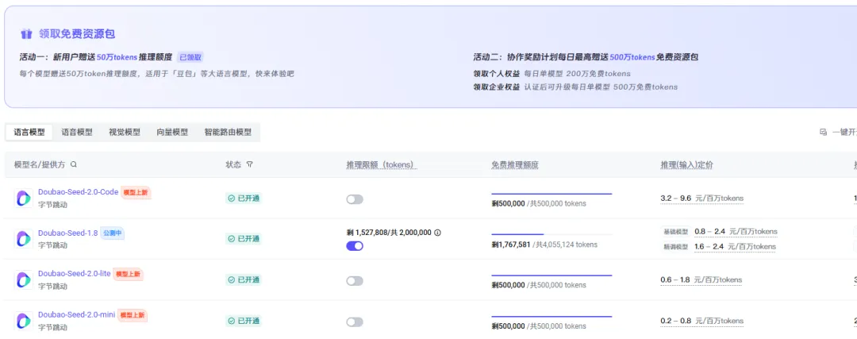The height and width of the screenshot is (339, 857).
Task: Click the 精调模型 tag in Doubao-Seed-1.8 pricing
Action: tap(675, 247)
